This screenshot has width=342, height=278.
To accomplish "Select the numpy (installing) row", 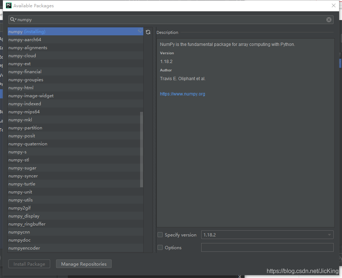I will [75, 31].
